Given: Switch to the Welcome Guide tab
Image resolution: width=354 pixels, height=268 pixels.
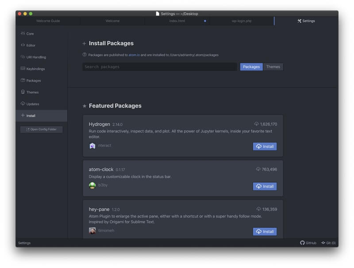Looking at the screenshot, I should pyautogui.click(x=48, y=21).
